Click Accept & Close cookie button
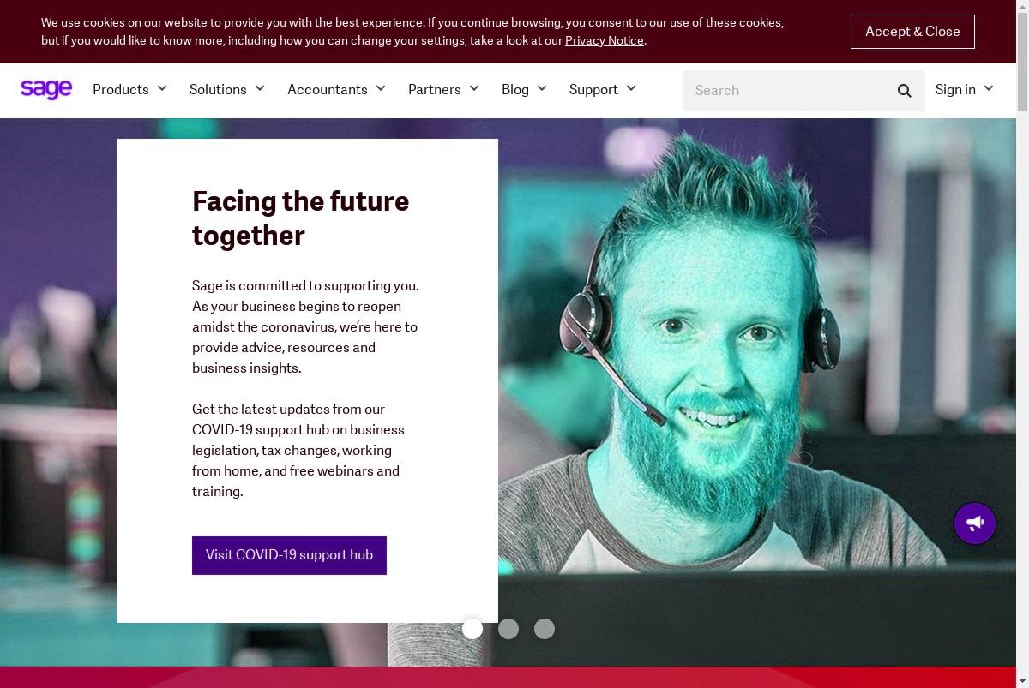 point(912,32)
